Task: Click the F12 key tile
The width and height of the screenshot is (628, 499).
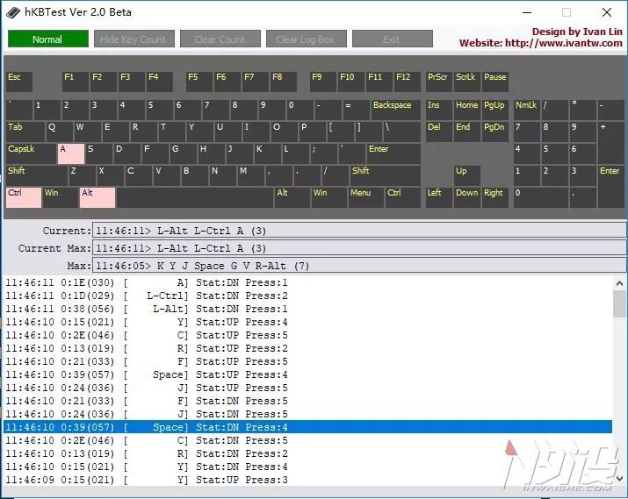Action: coord(408,82)
